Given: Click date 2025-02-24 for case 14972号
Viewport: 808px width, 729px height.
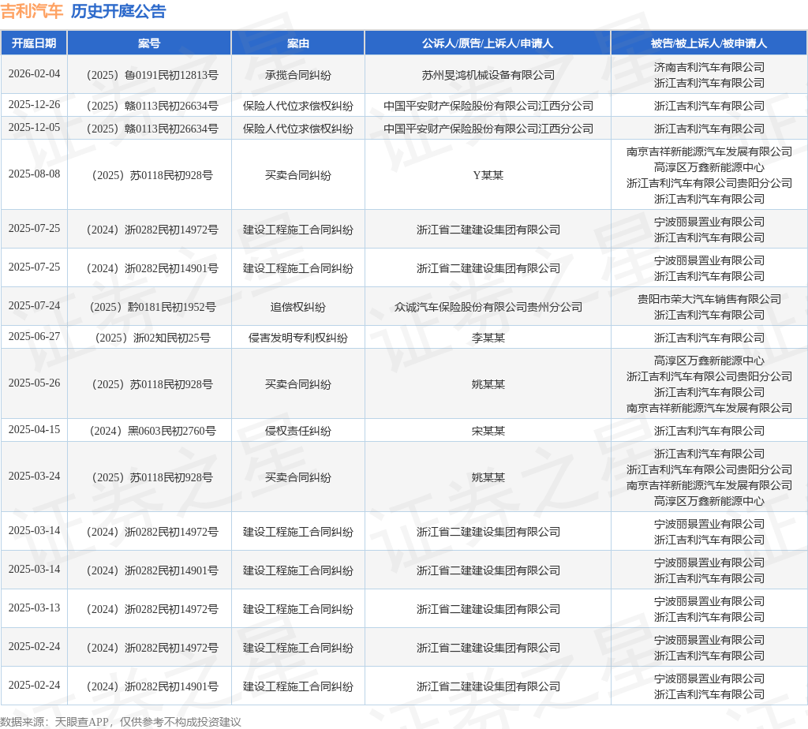Looking at the screenshot, I should (x=34, y=647).
